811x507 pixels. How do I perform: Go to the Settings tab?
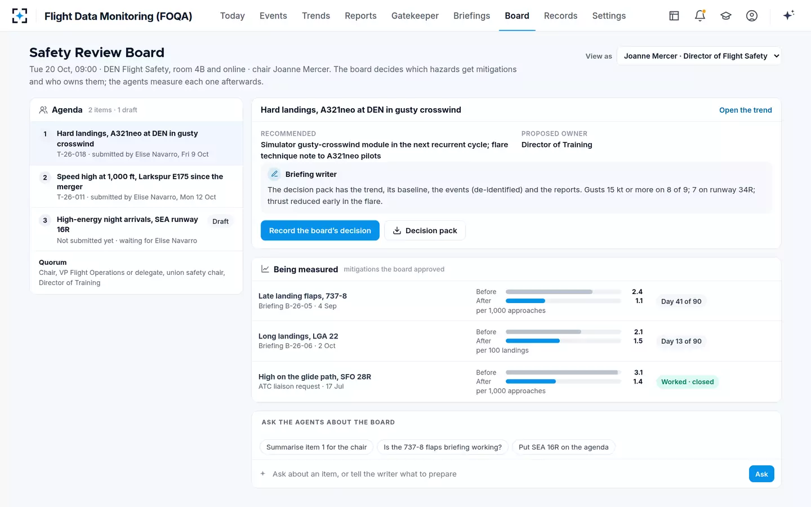click(609, 16)
